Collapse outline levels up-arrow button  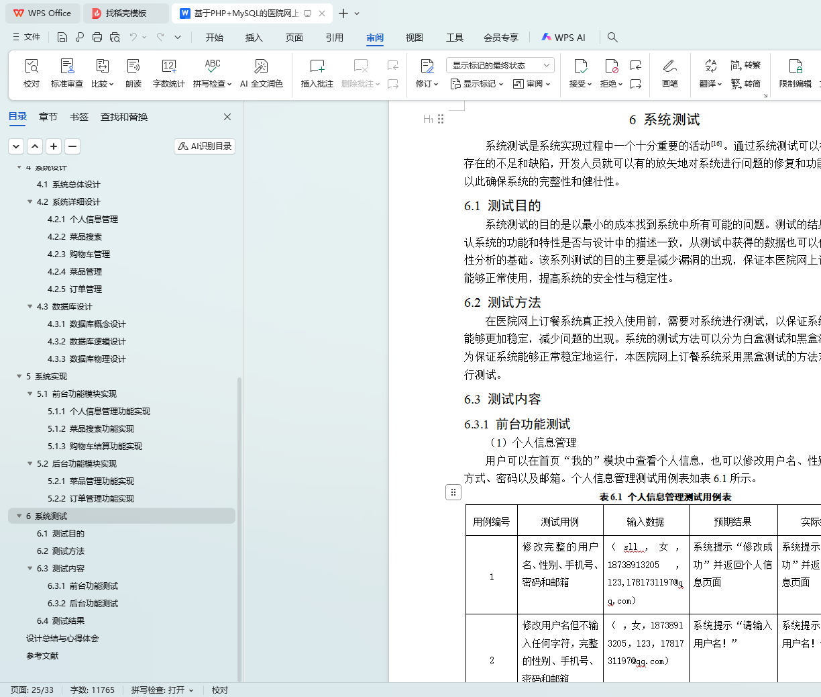(35, 146)
